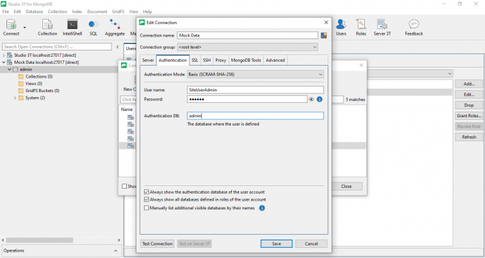The image size is (485, 258).
Task: Click the User name input field
Action: coord(256,90)
